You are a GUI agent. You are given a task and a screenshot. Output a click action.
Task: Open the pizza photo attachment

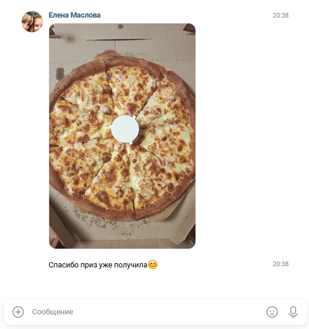122,136
